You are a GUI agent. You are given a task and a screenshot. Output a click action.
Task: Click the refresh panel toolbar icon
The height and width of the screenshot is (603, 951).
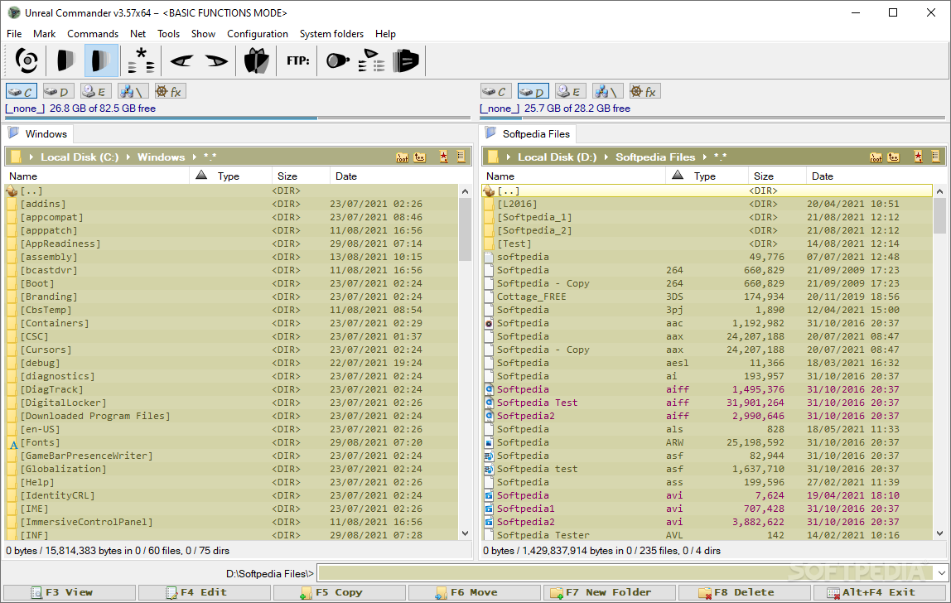coord(27,60)
